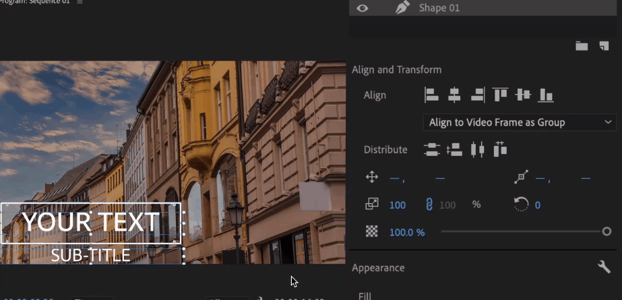Click the rotation value 0
The width and height of the screenshot is (622, 300).
click(x=538, y=205)
